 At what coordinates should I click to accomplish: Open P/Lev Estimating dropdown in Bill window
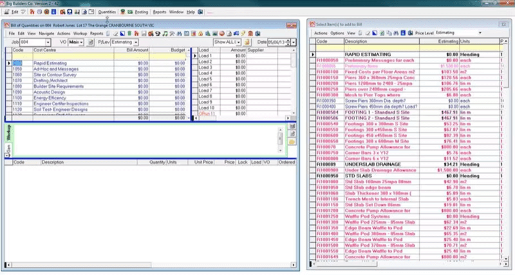tap(136, 42)
